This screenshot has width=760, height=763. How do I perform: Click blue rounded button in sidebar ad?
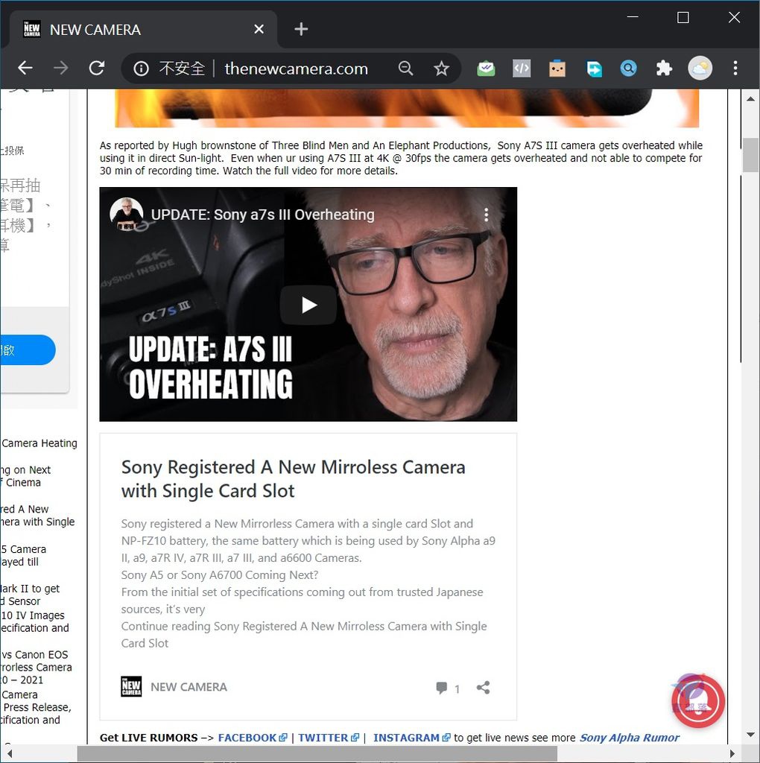coord(28,350)
